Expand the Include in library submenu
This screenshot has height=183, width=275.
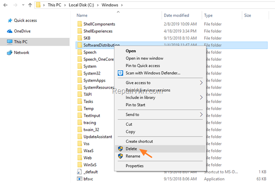coord(160,98)
